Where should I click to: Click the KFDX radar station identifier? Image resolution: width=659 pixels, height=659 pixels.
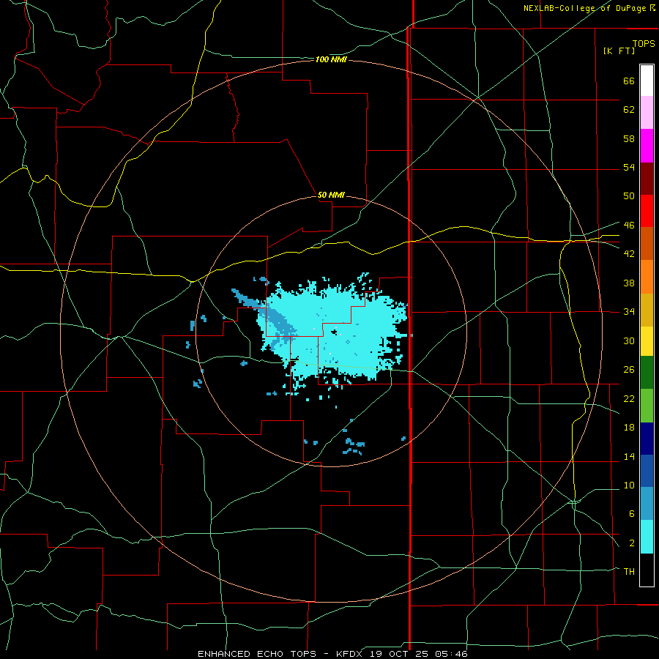[x=351, y=654]
